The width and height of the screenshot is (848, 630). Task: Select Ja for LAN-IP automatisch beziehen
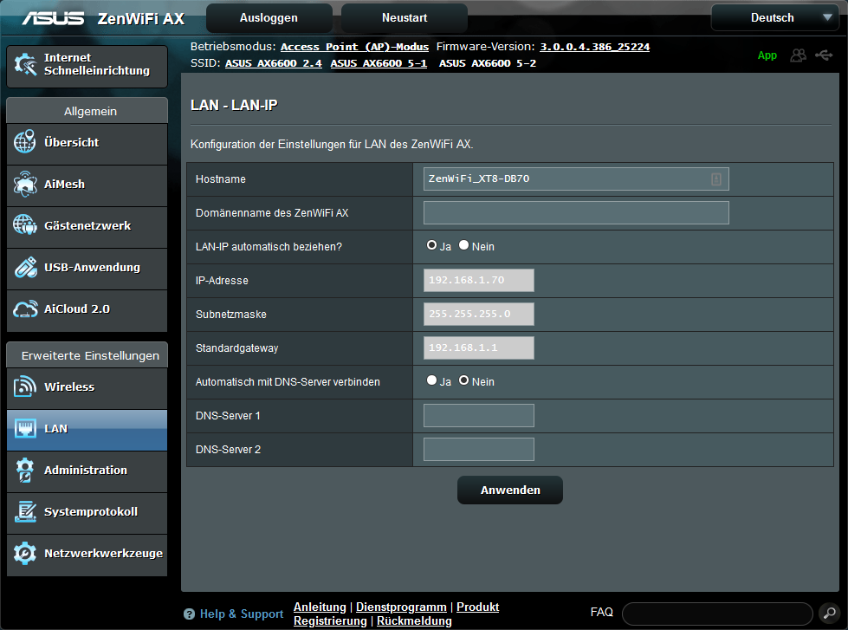pos(431,245)
